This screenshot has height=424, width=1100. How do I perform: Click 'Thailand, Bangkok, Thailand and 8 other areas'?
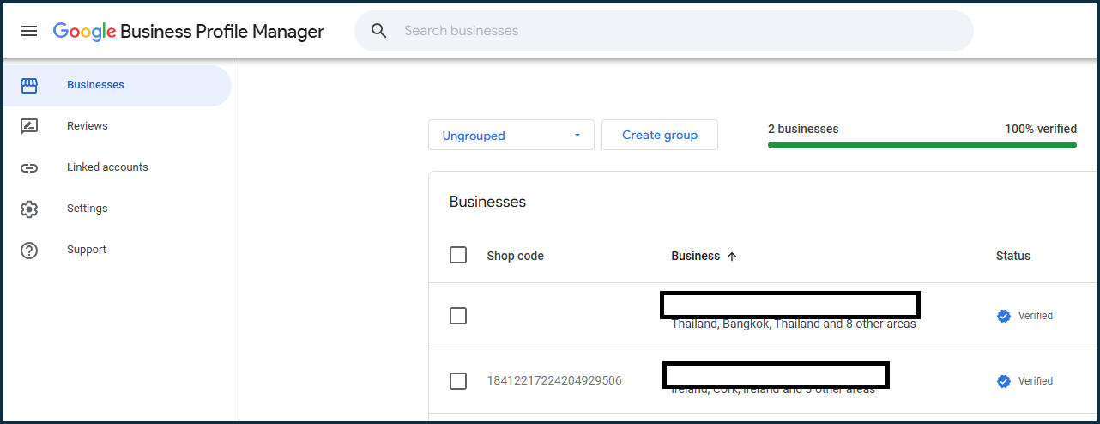point(794,324)
